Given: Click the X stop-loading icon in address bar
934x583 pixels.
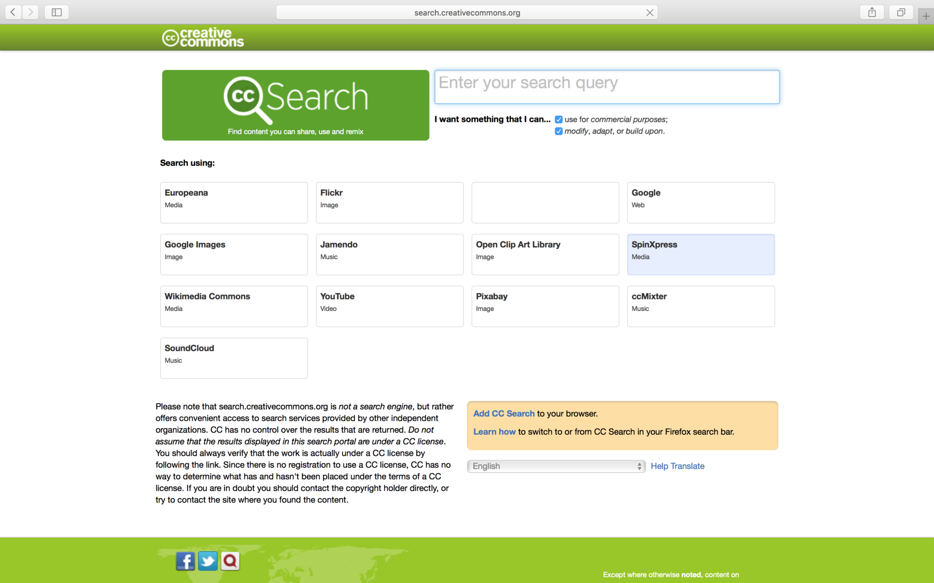Looking at the screenshot, I should pyautogui.click(x=649, y=13).
